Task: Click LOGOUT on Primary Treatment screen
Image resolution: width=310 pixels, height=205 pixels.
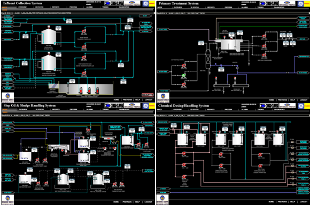Action: (304, 100)
